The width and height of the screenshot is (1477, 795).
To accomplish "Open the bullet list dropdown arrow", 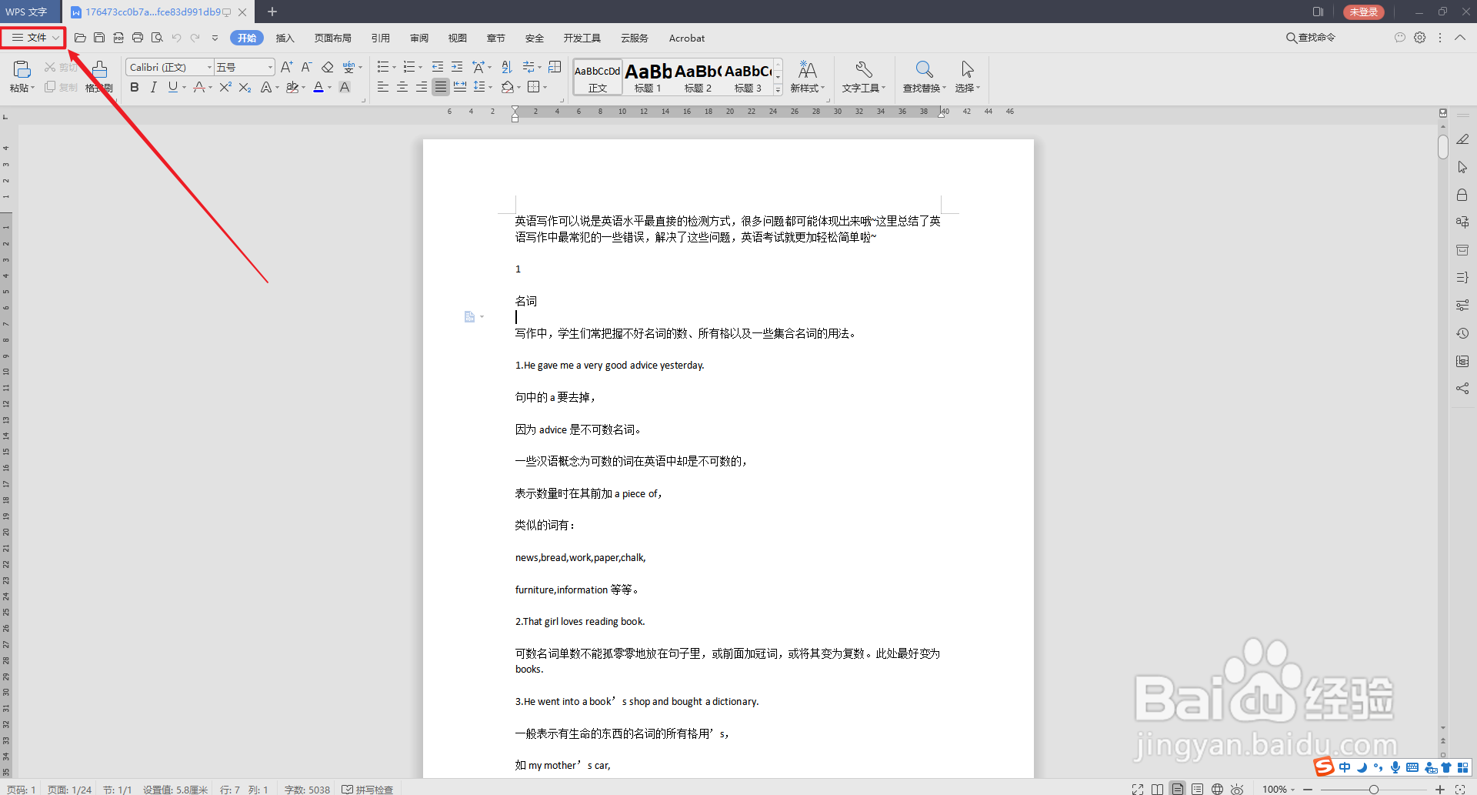I will (x=394, y=68).
